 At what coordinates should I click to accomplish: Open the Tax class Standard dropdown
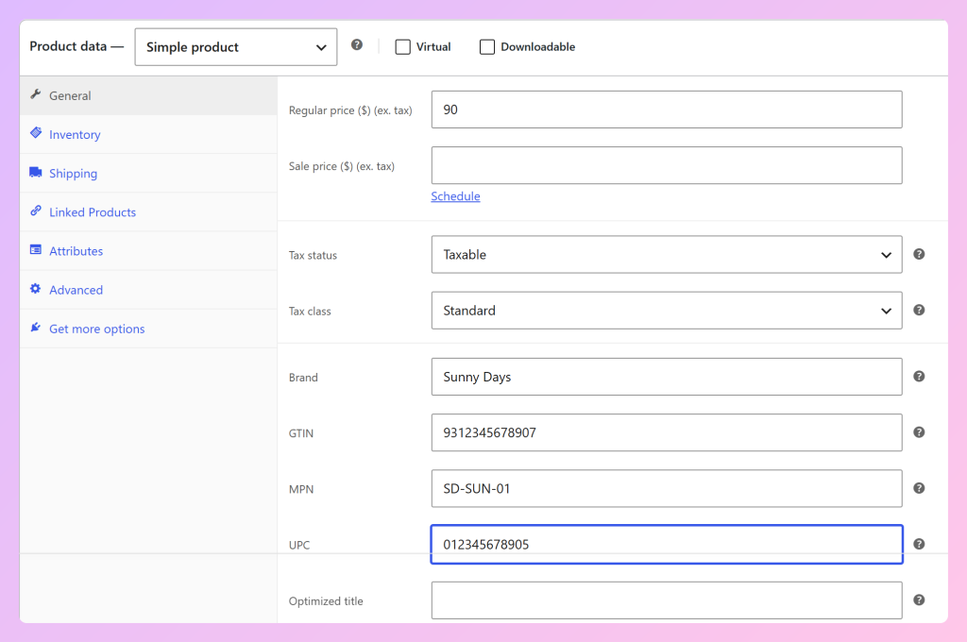pyautogui.click(x=667, y=311)
